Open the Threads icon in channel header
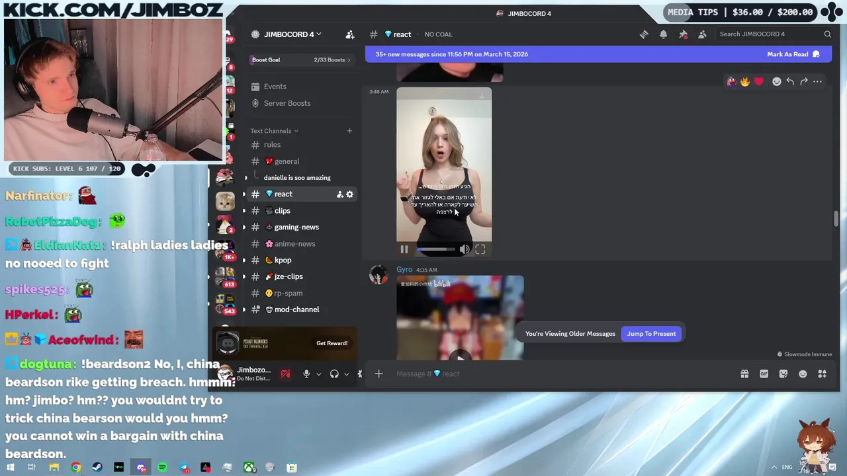Image resolution: width=847 pixels, height=476 pixels. (644, 34)
